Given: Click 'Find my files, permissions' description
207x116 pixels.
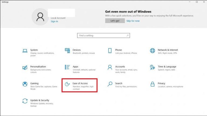Looking at the screenshot, I should pyautogui.click(x=126, y=87).
